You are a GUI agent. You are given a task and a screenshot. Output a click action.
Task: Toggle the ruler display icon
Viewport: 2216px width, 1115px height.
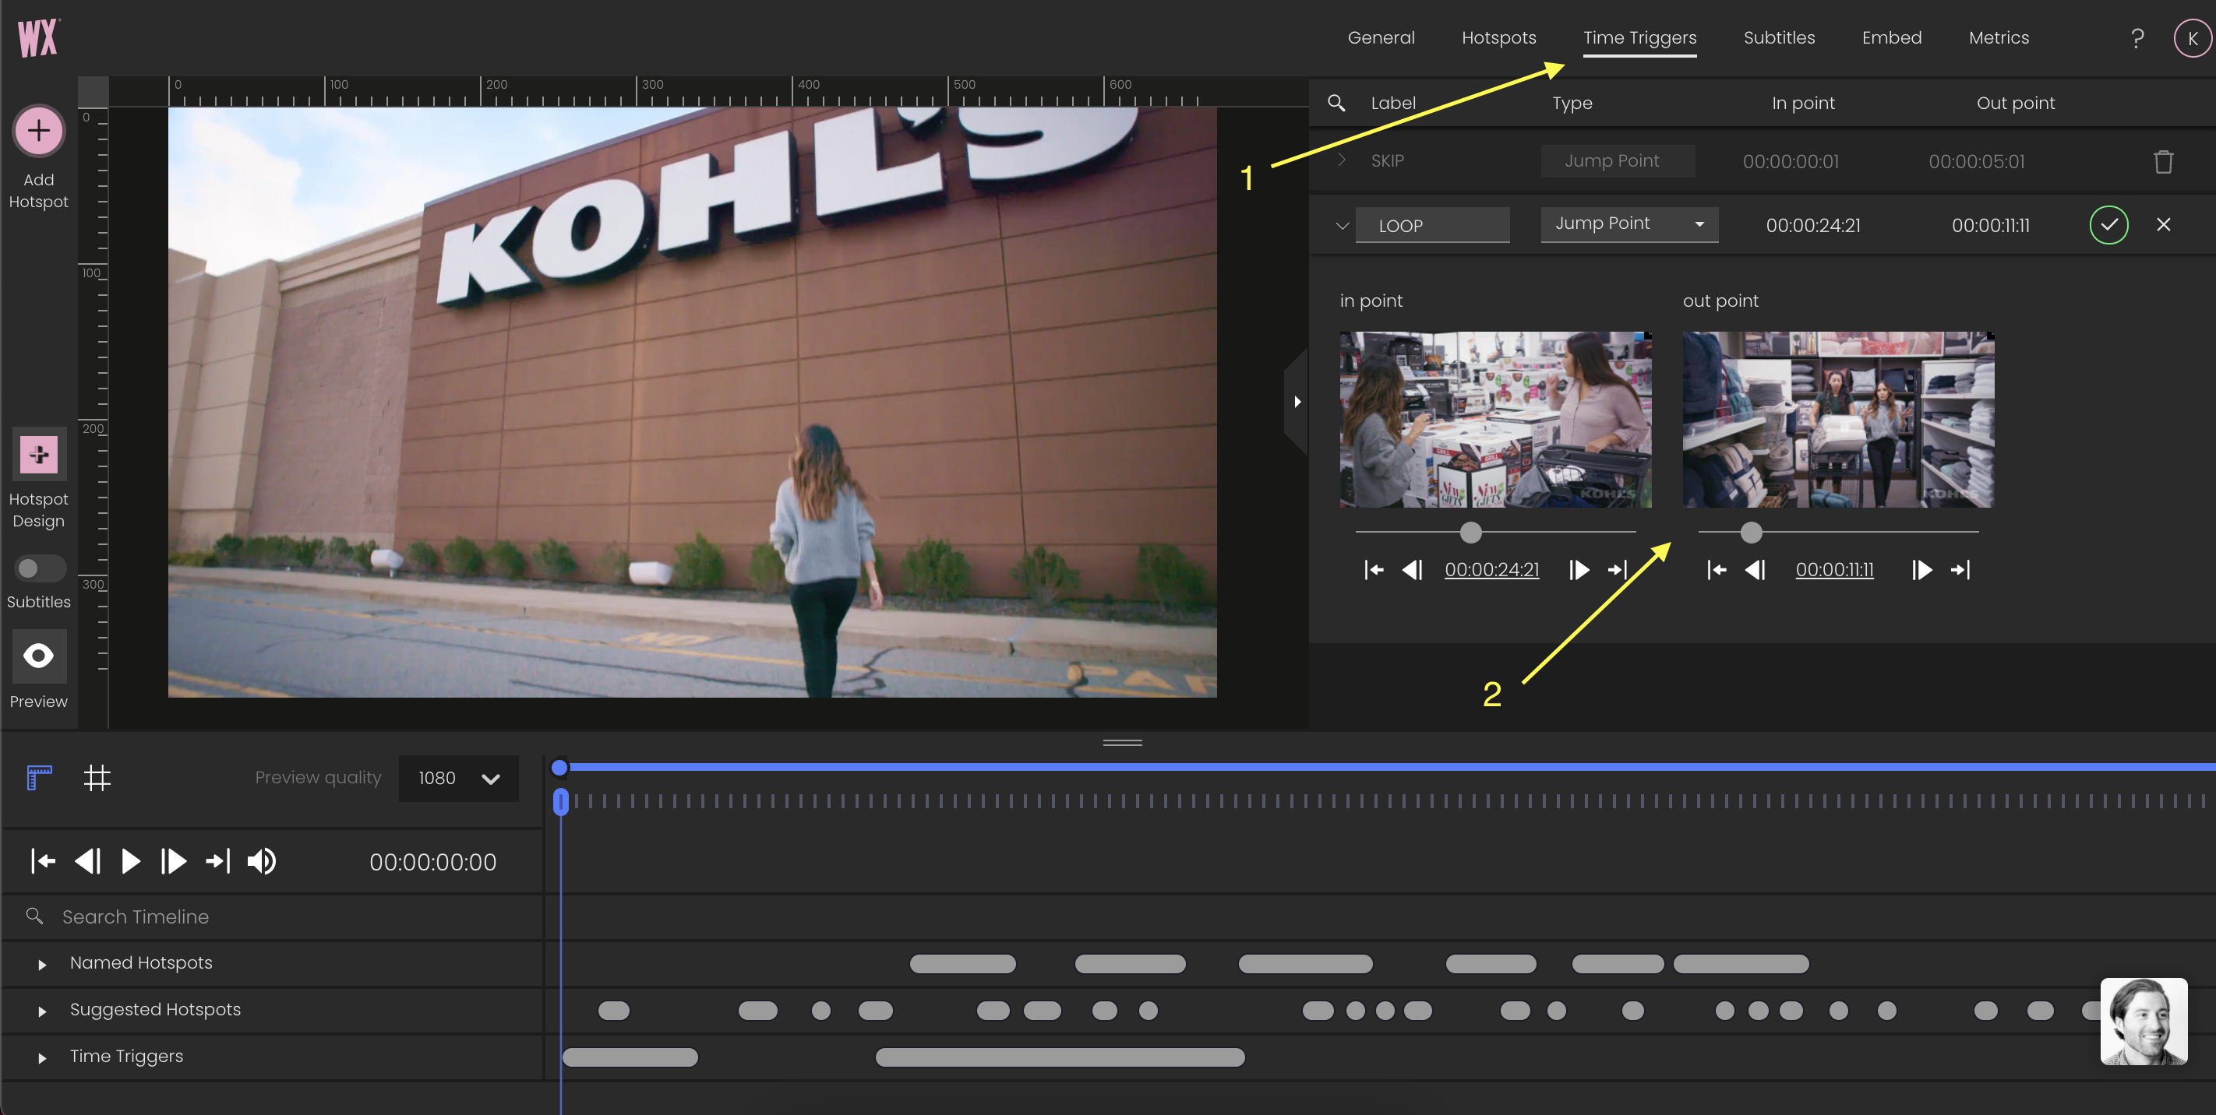[40, 777]
